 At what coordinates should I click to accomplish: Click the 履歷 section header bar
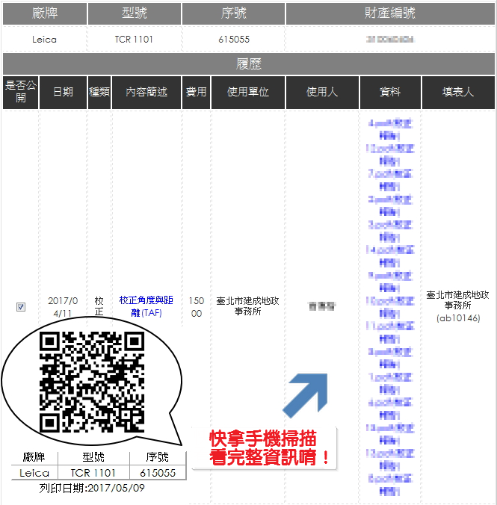[249, 64]
